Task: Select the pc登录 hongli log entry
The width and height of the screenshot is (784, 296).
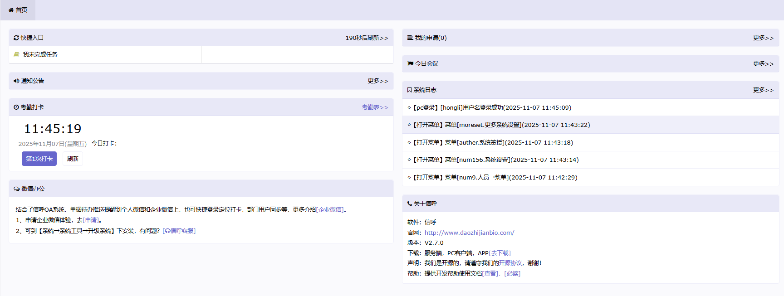Action: [492, 108]
